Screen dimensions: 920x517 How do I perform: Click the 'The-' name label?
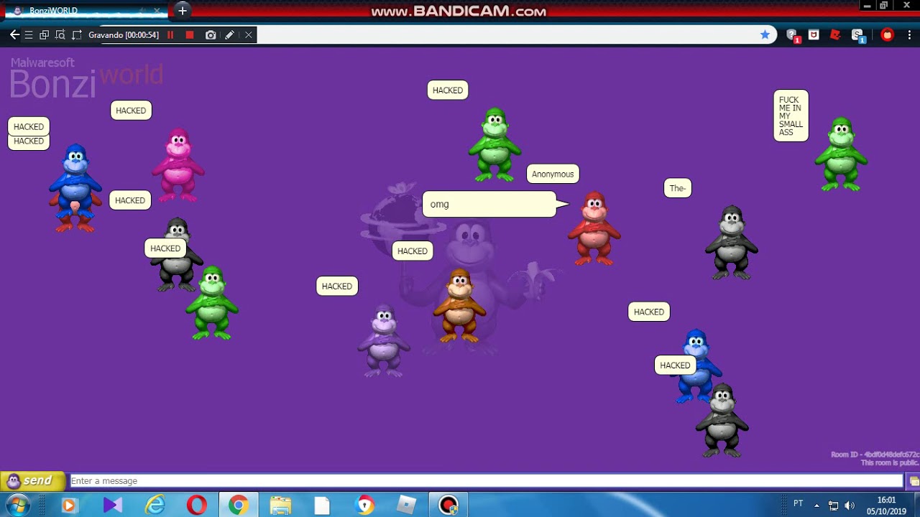(x=678, y=188)
